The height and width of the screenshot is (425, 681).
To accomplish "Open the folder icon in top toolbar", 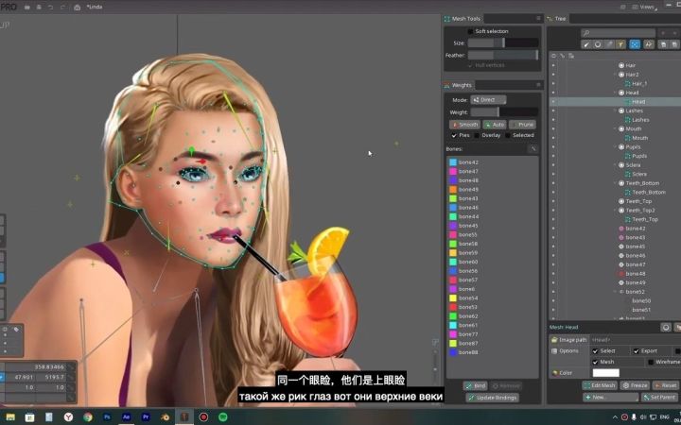I will point(27,7).
